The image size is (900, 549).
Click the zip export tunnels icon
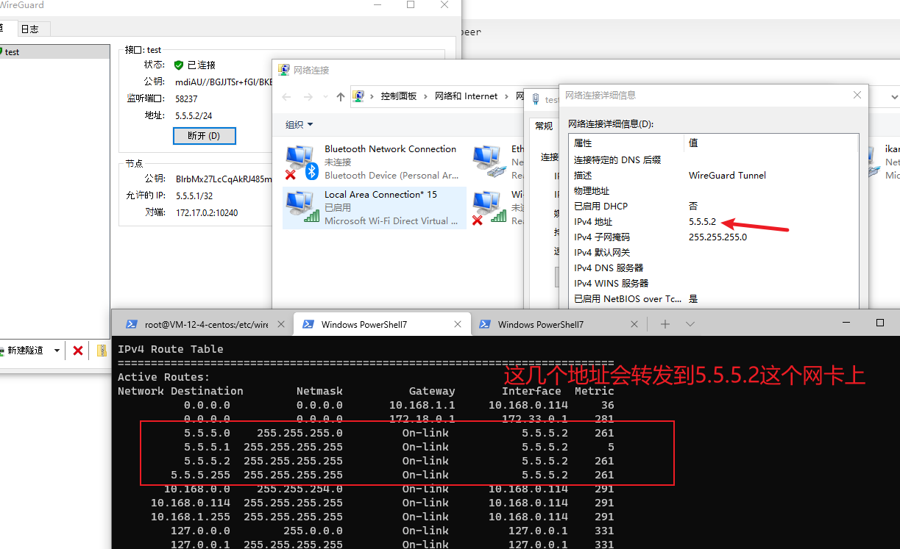tap(102, 351)
